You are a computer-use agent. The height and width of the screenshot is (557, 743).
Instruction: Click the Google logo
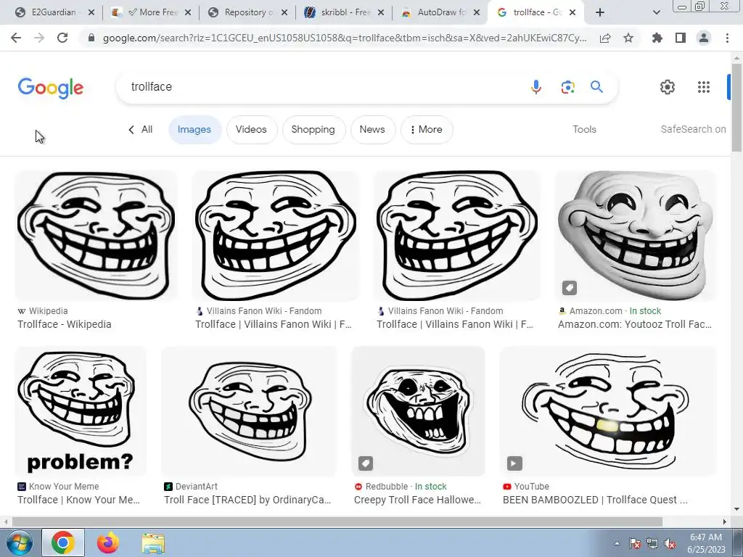coord(51,88)
